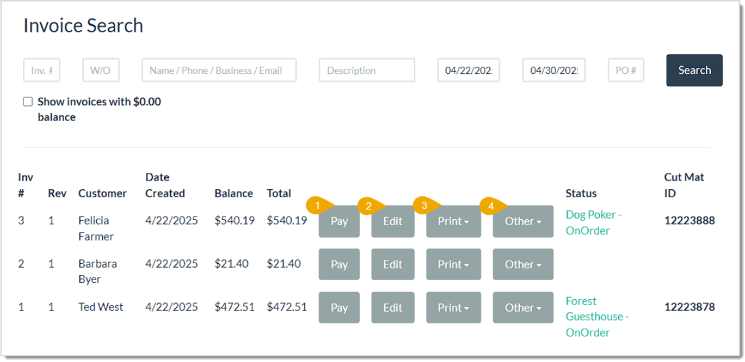Screen dimensions: 745x362
Task: Open the Forest Guesthouse - OnOrder status link
Action: (x=597, y=317)
